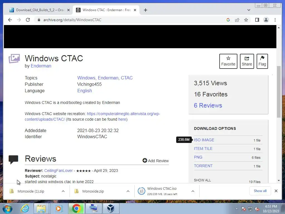Click the scrollbar up arrow
Screen dimensions: 285x214
[x=279, y=28]
